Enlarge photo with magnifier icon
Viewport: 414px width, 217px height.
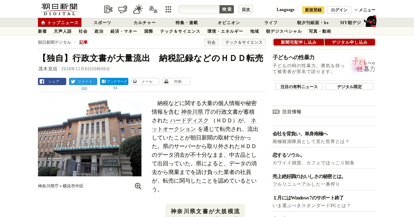[x=138, y=186]
